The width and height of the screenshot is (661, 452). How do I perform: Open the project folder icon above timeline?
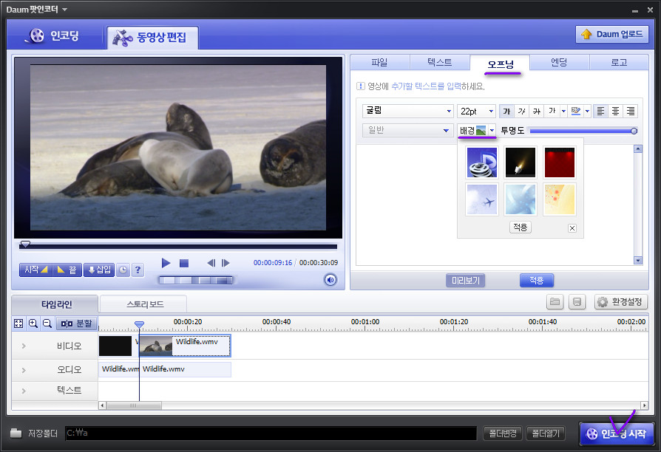555,301
